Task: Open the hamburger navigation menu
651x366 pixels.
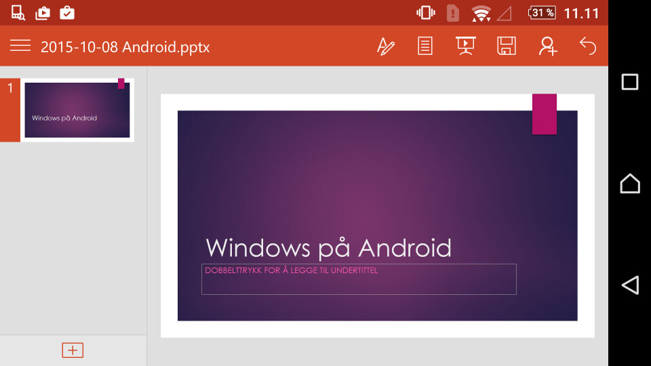Action: pyautogui.click(x=20, y=45)
